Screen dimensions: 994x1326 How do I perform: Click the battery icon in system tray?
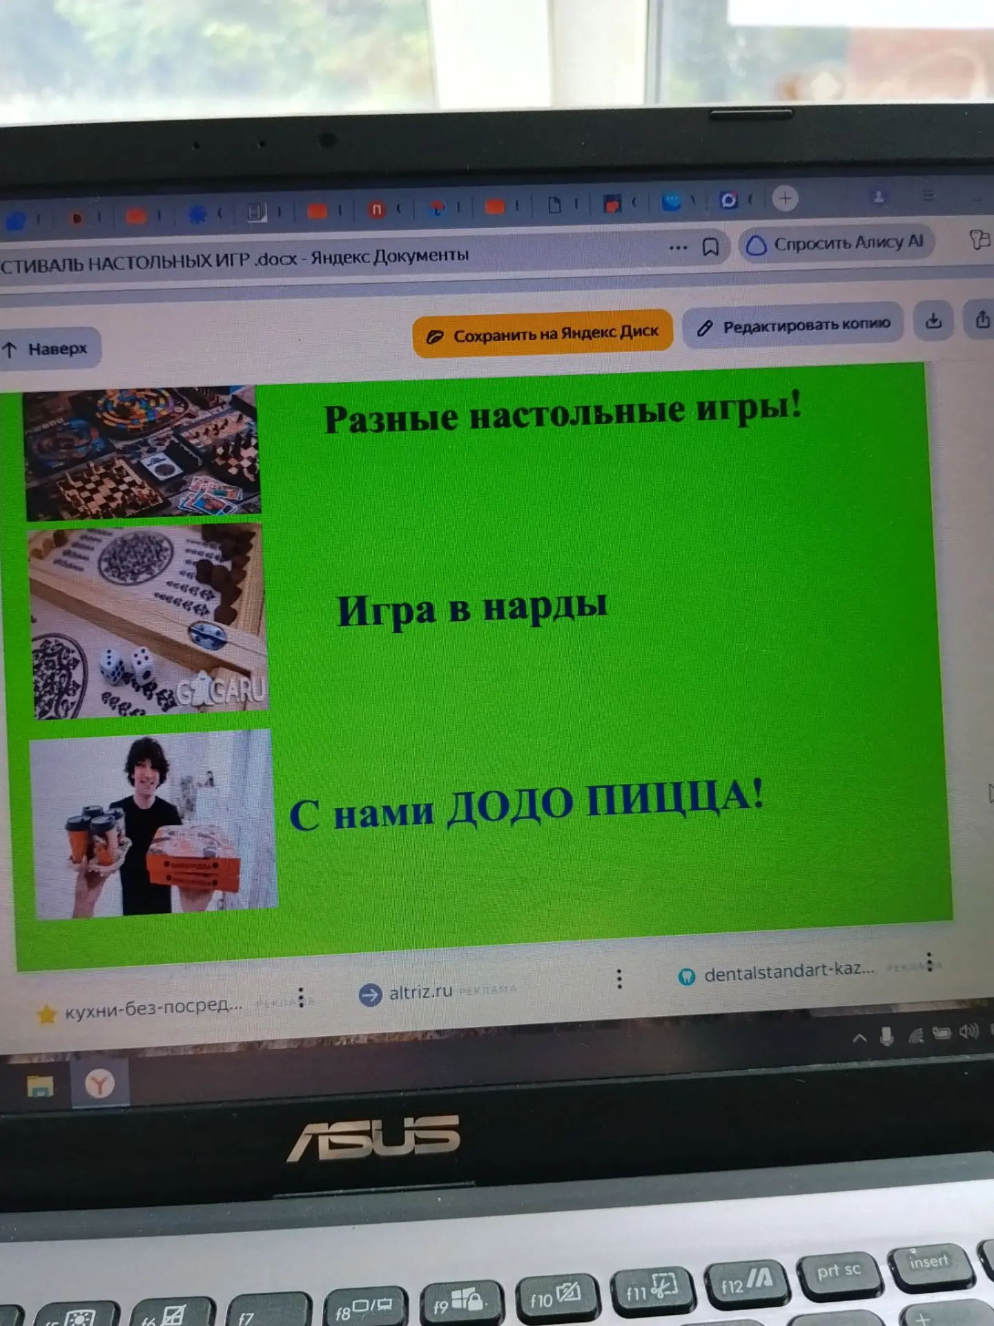(942, 1033)
